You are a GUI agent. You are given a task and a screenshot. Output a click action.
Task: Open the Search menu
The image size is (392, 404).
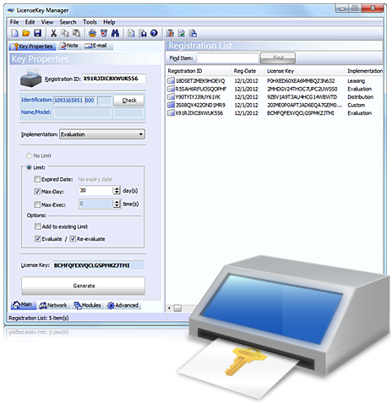[x=68, y=22]
